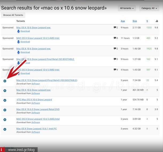Click the 7.24 GB size value
This screenshot has height=152, width=163.
pos(137,80)
